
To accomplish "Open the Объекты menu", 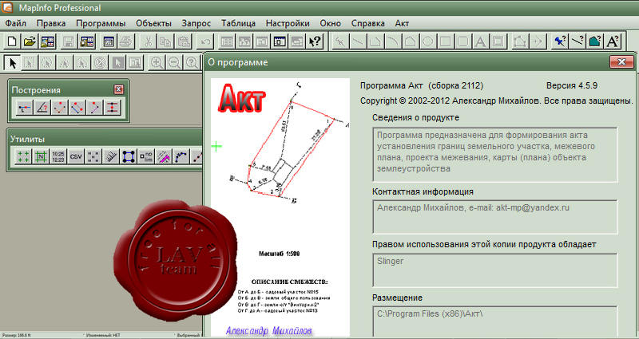I will [x=153, y=23].
